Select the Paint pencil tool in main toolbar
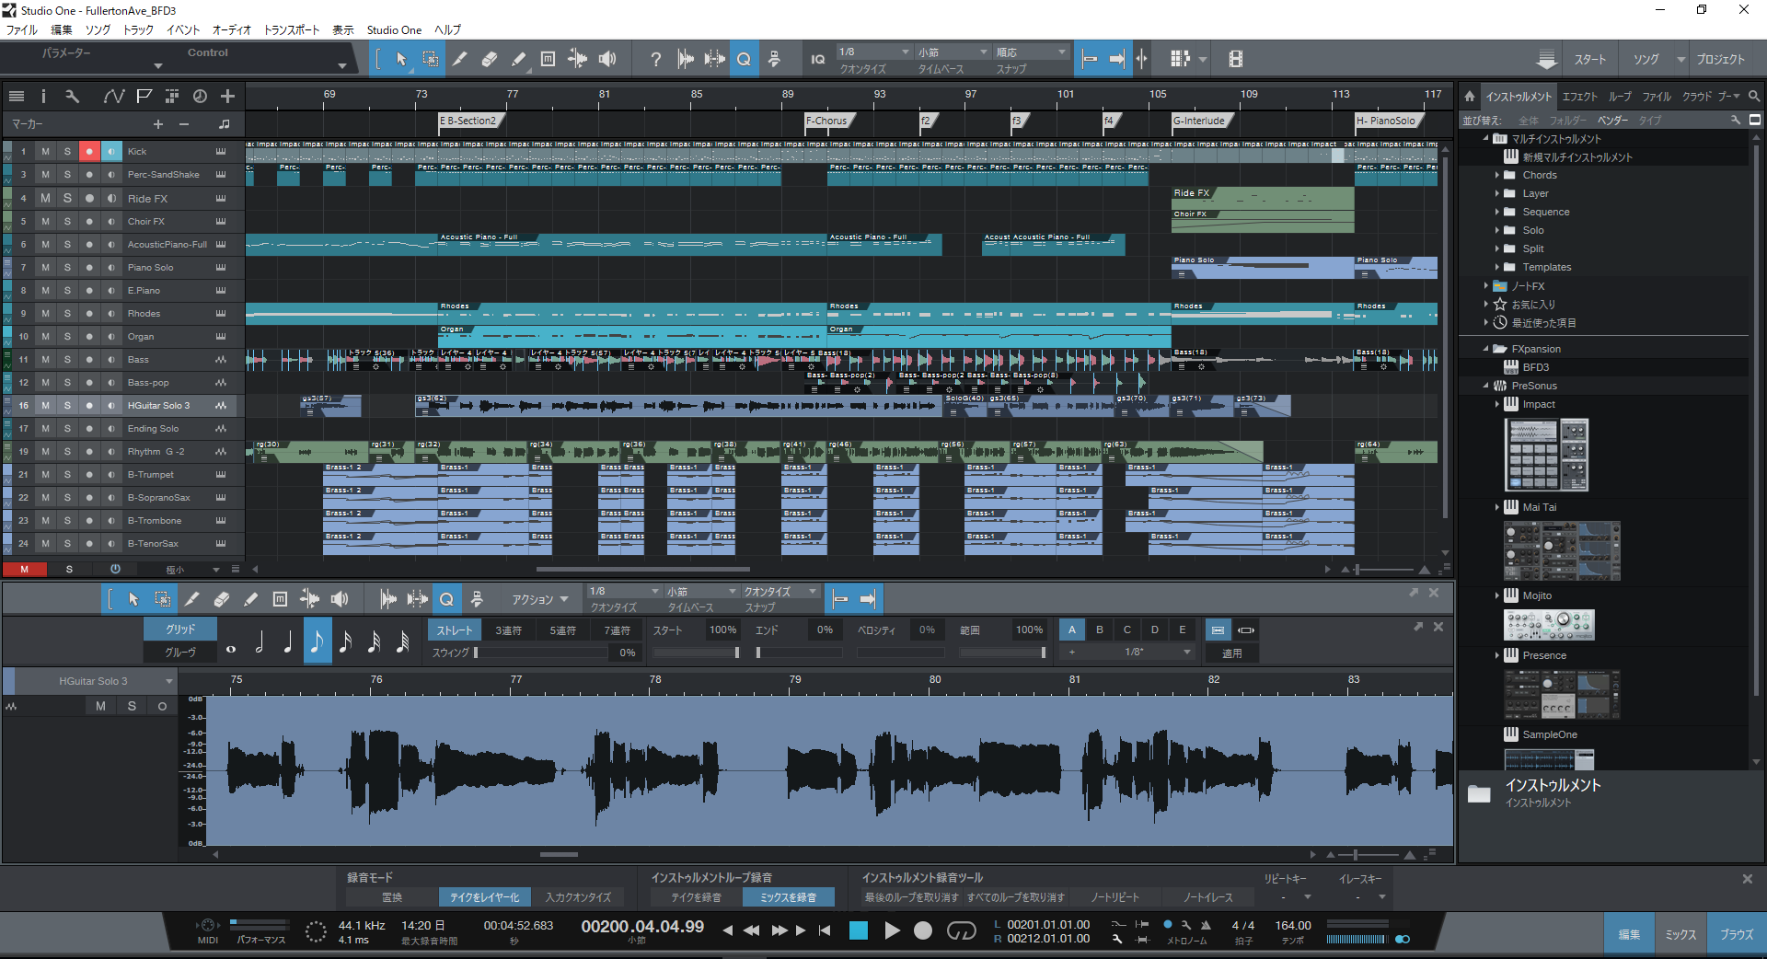Viewport: 1767px width, 959px height. click(518, 59)
